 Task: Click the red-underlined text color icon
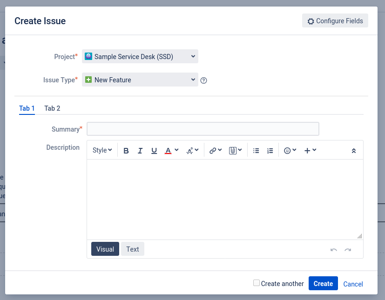coord(168,151)
